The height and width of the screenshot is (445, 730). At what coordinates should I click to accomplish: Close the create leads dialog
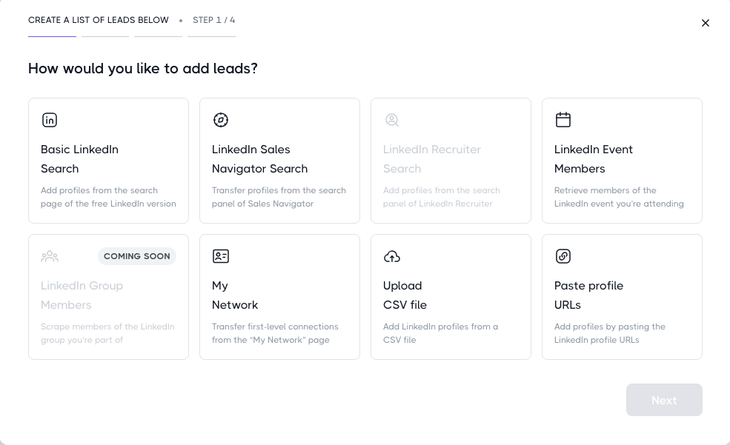coord(706,23)
